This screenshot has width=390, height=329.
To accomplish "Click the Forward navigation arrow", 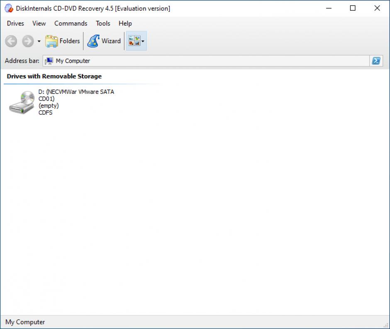I will point(28,41).
